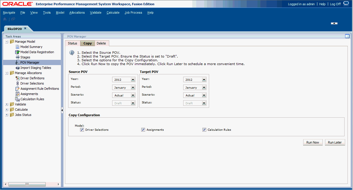Click the information icon beside instructions

pos(72,53)
